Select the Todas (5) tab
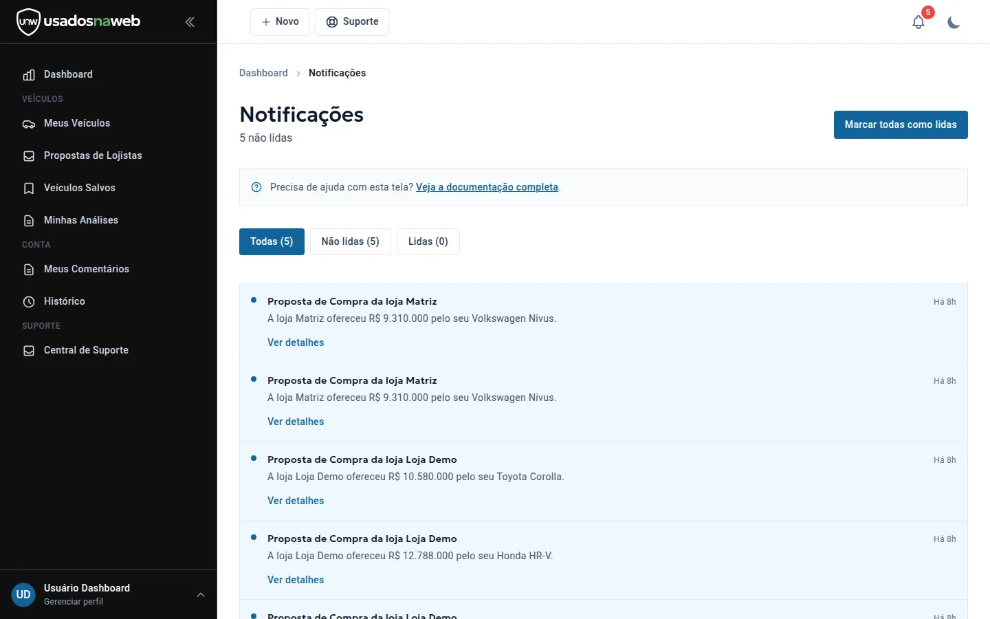Image resolution: width=990 pixels, height=619 pixels. pyautogui.click(x=272, y=241)
